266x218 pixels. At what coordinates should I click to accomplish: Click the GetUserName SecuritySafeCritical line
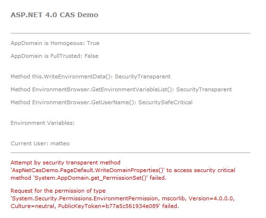pyautogui.click(x=102, y=102)
